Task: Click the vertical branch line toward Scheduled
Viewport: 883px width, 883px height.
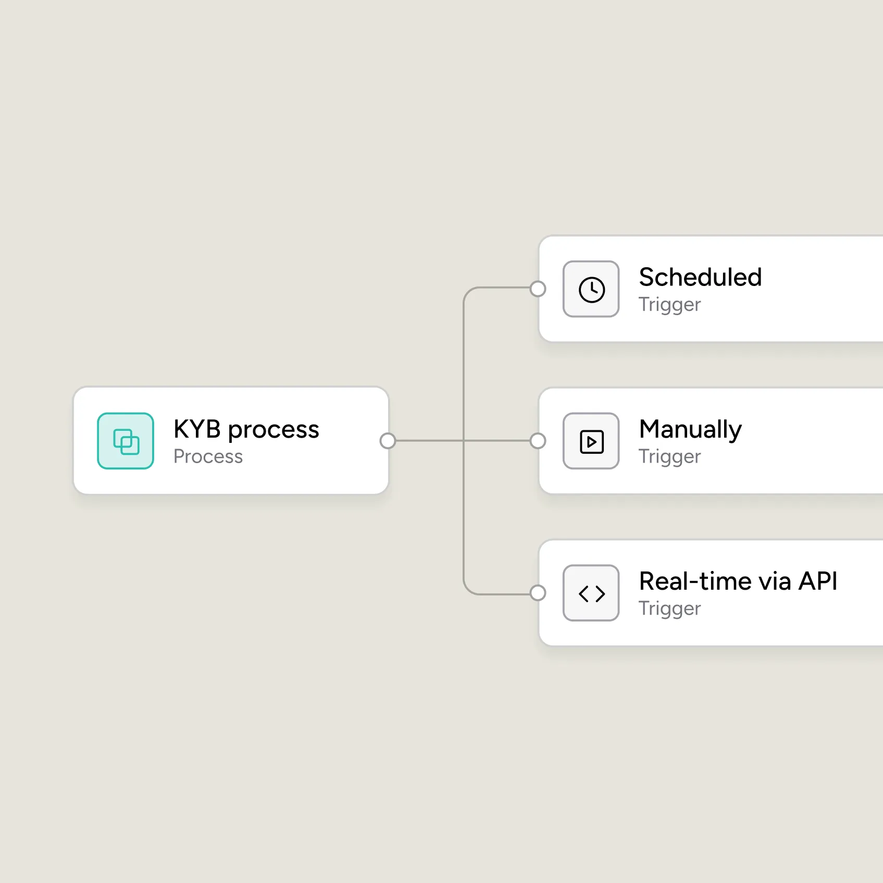Action: coord(464,365)
